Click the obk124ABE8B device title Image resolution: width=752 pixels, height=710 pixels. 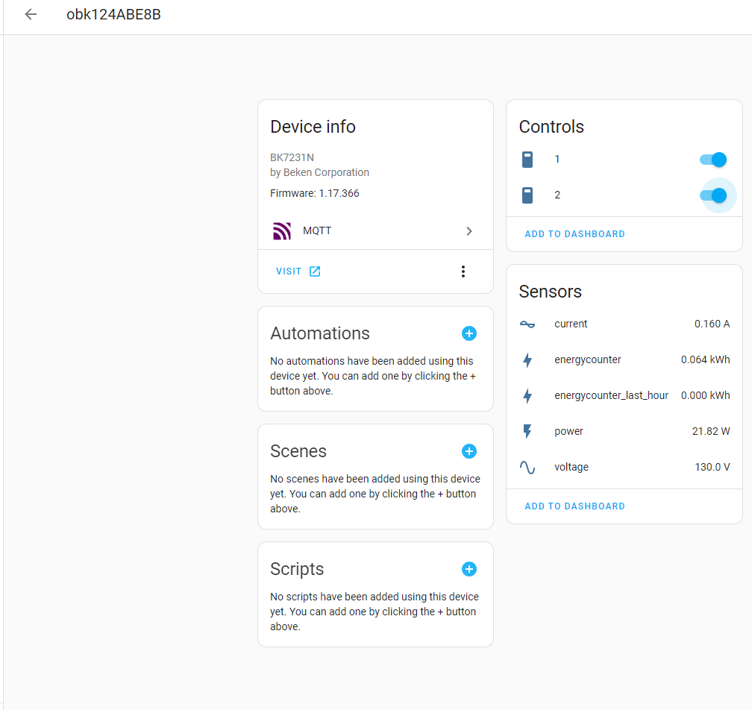click(113, 14)
